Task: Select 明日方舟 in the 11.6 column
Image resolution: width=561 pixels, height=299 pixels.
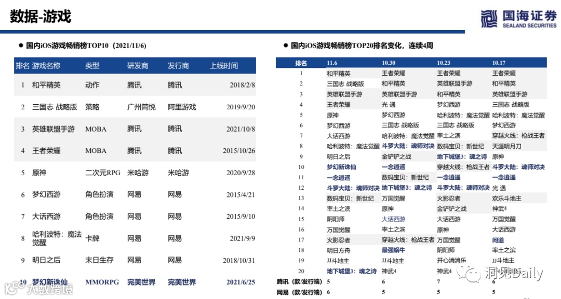Action: [x=338, y=250]
